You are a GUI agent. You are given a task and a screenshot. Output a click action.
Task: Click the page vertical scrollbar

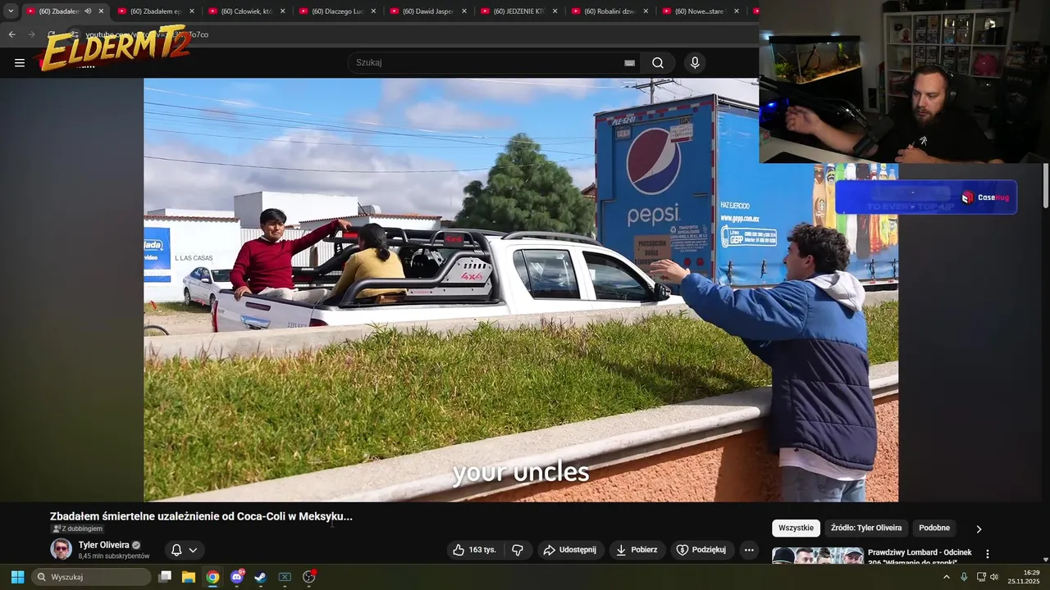tap(1045, 185)
